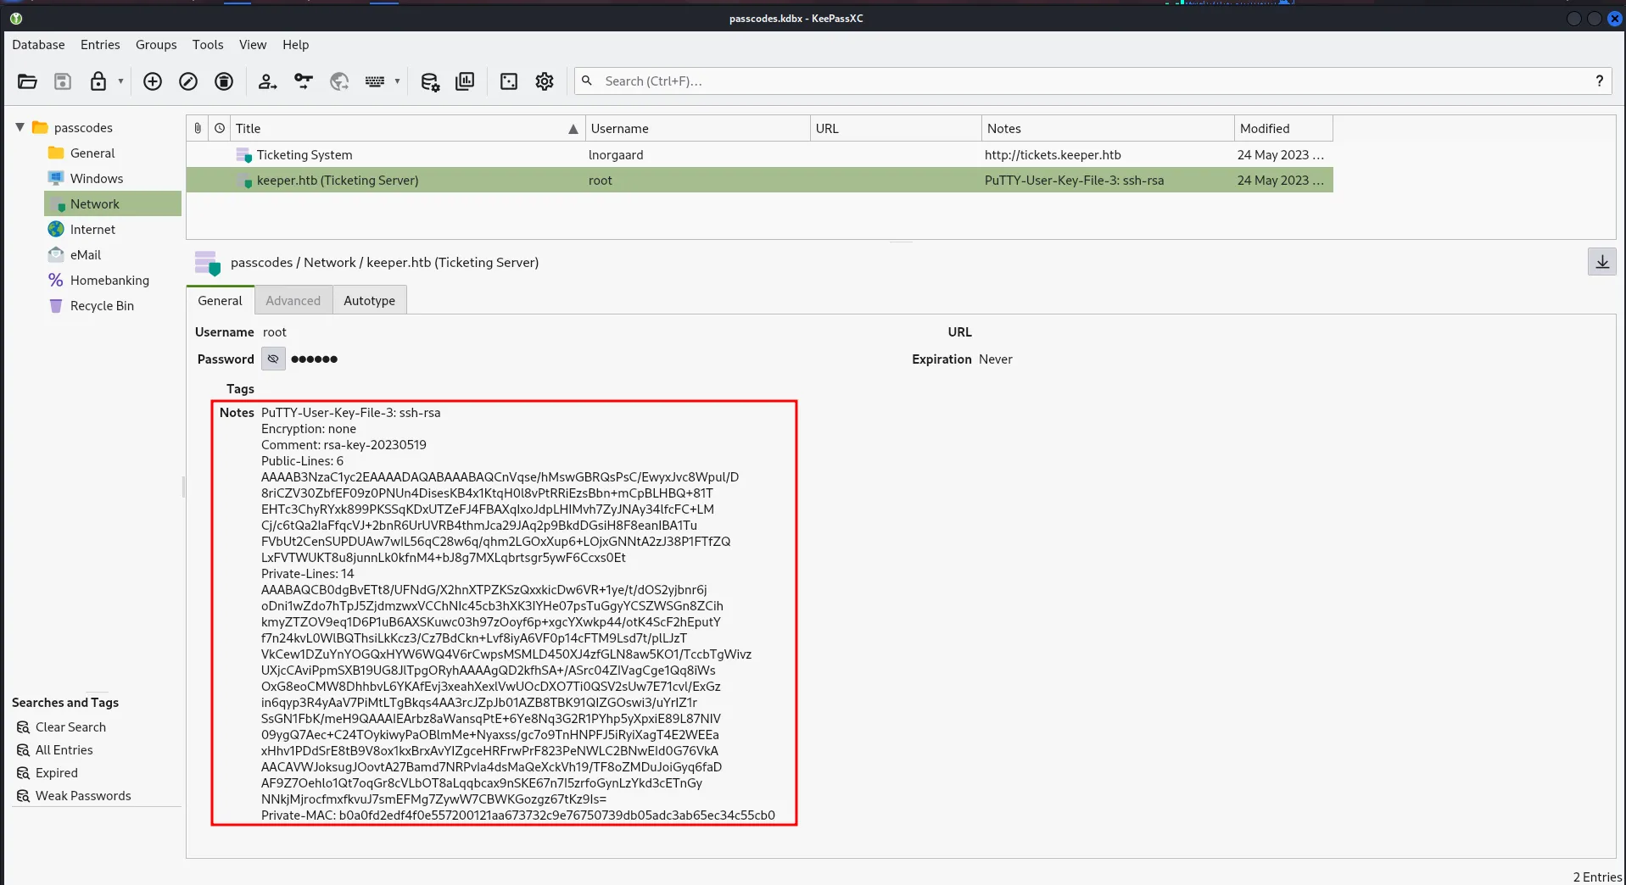Sort entries by the Title column
The height and width of the screenshot is (885, 1626).
pos(407,128)
